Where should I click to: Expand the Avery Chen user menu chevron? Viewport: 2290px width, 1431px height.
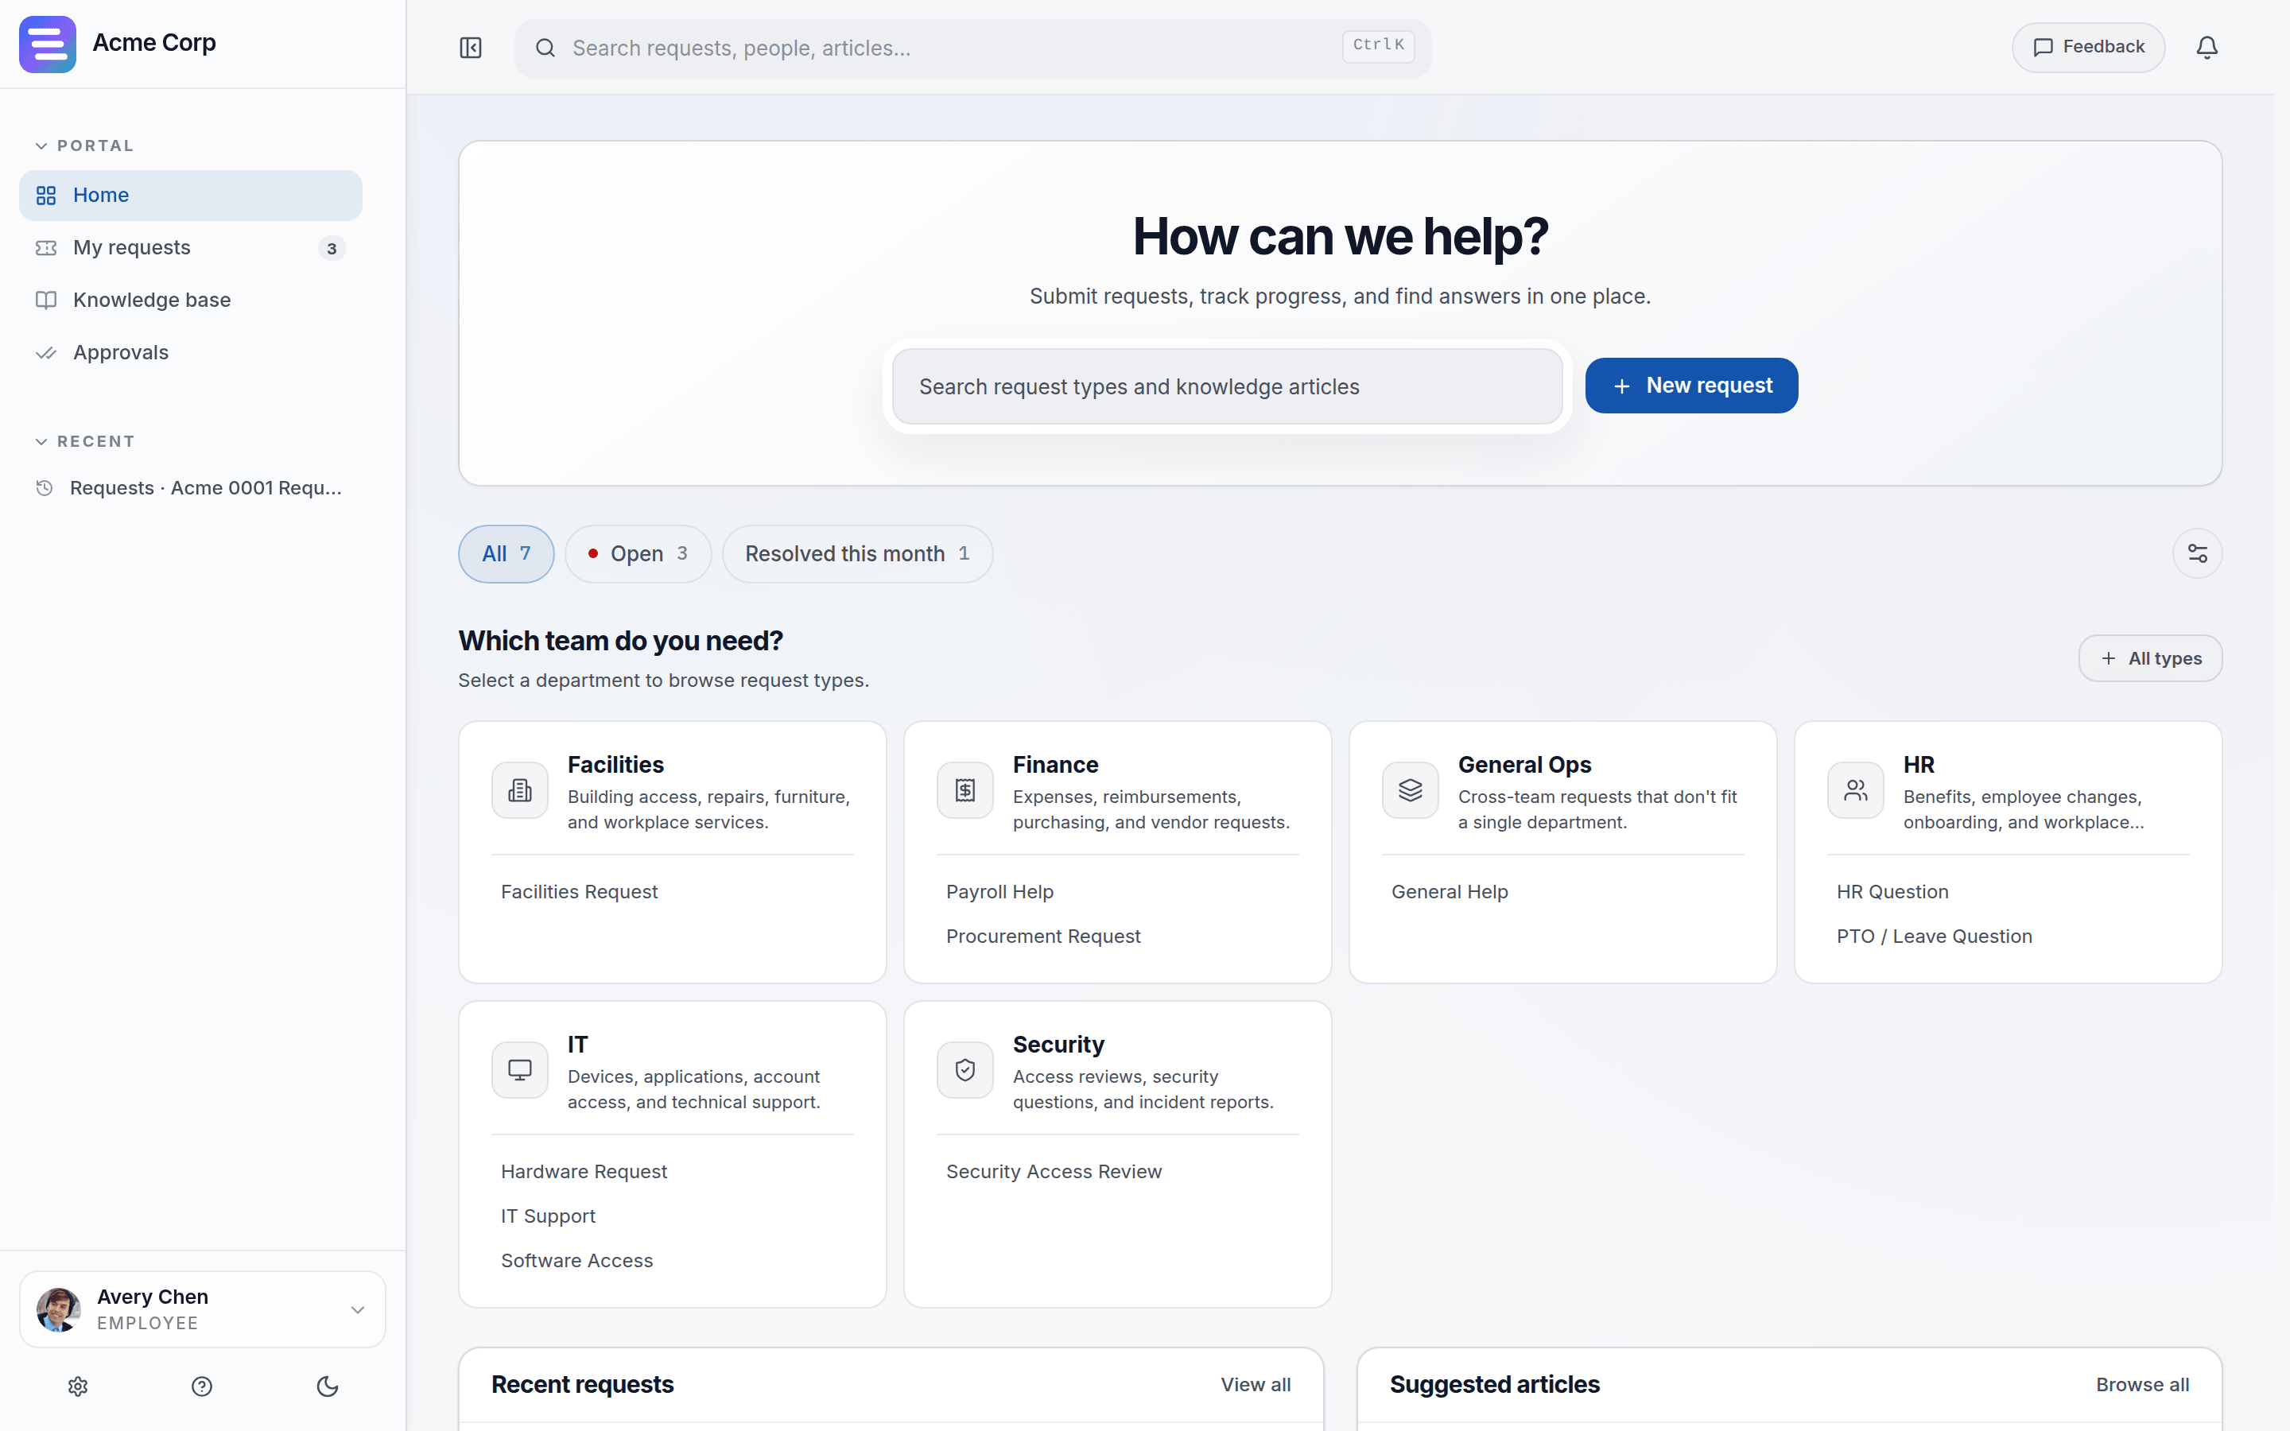coord(358,1310)
